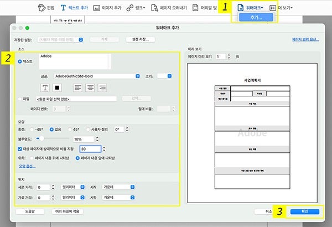Screen dimensions: 332x227
Task: Open the 가로 거리 시작 가운데 dropdown
Action: pyautogui.click(x=118, y=198)
